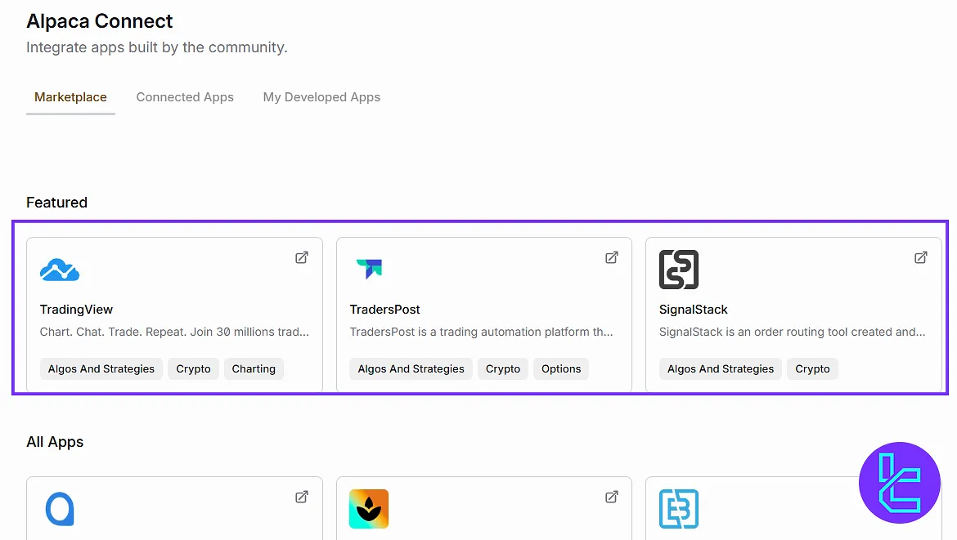Image resolution: width=957 pixels, height=540 pixels.
Task: Open the TradersPost app title
Action: point(385,310)
